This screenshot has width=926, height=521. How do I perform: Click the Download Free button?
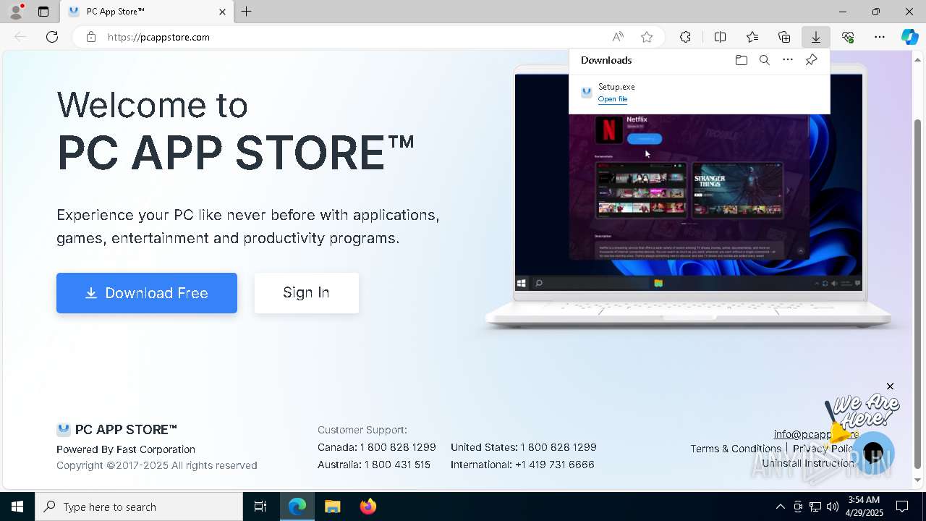(x=147, y=293)
